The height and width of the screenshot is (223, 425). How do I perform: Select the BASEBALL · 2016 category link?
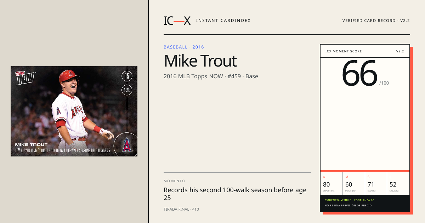pos(184,47)
